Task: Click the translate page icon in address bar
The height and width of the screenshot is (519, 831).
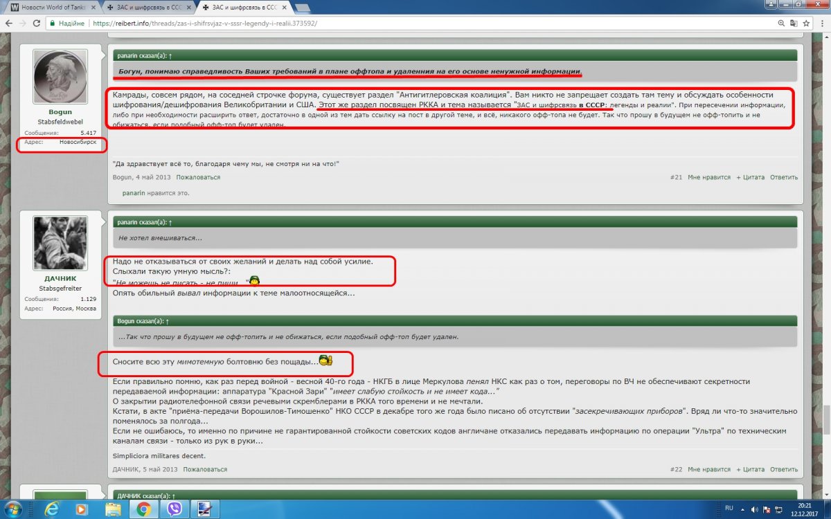Action: coord(795,23)
